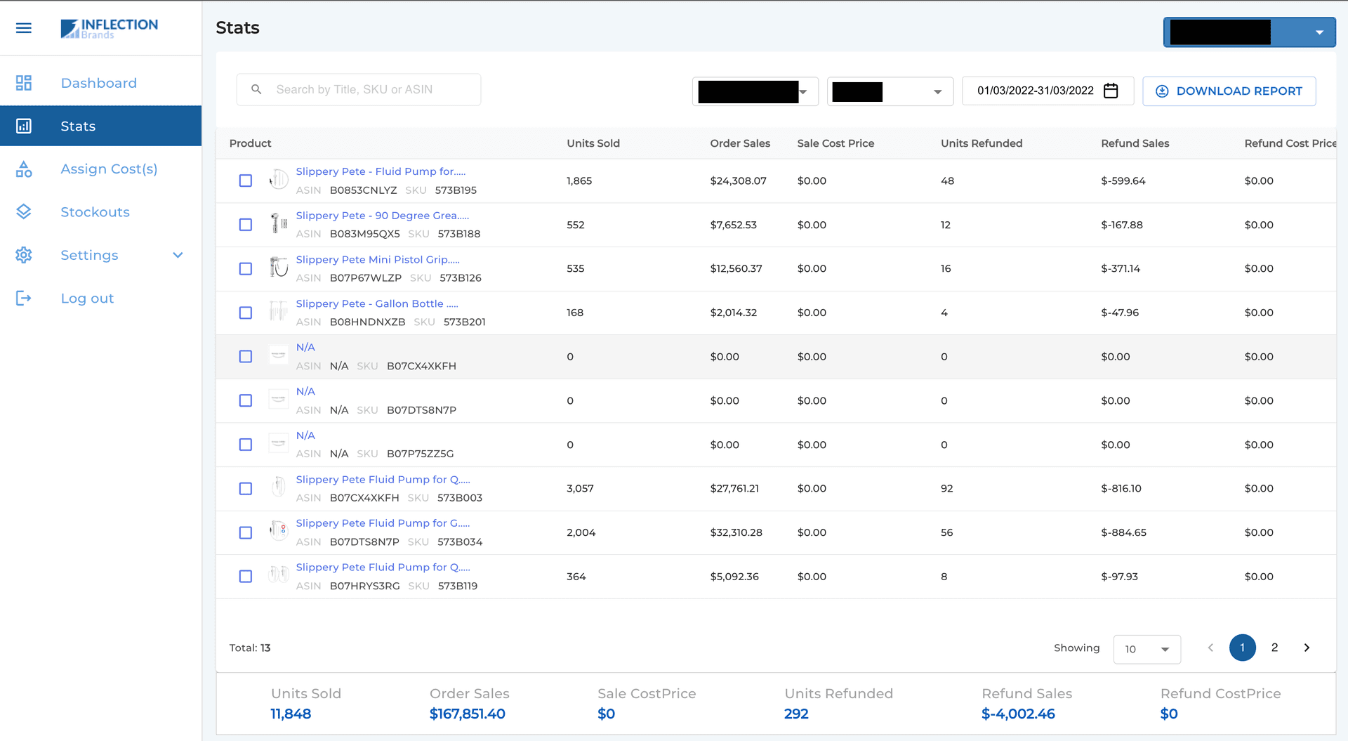Tick the 90 Degree Grease product checkbox
1348x741 pixels.
click(x=245, y=225)
